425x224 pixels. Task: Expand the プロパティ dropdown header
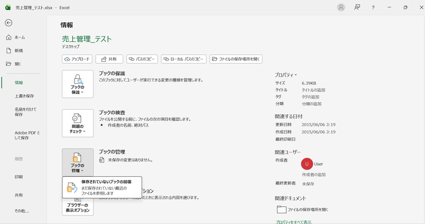tap(286, 75)
